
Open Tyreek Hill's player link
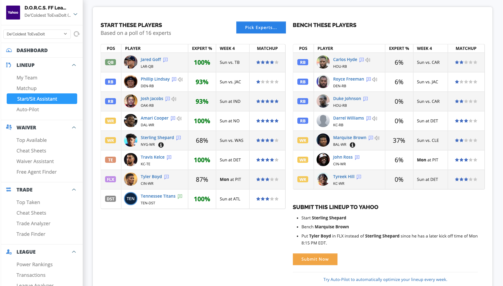tap(344, 176)
